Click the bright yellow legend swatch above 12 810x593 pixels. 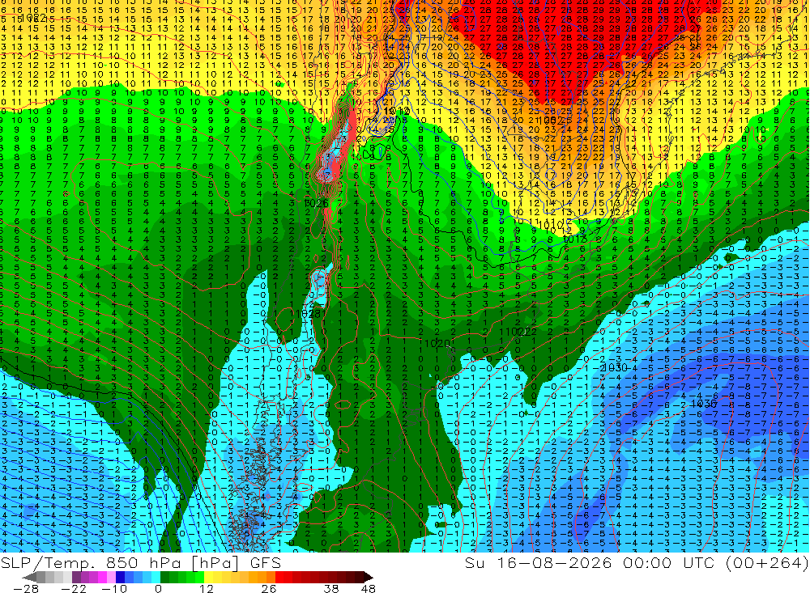208,577
